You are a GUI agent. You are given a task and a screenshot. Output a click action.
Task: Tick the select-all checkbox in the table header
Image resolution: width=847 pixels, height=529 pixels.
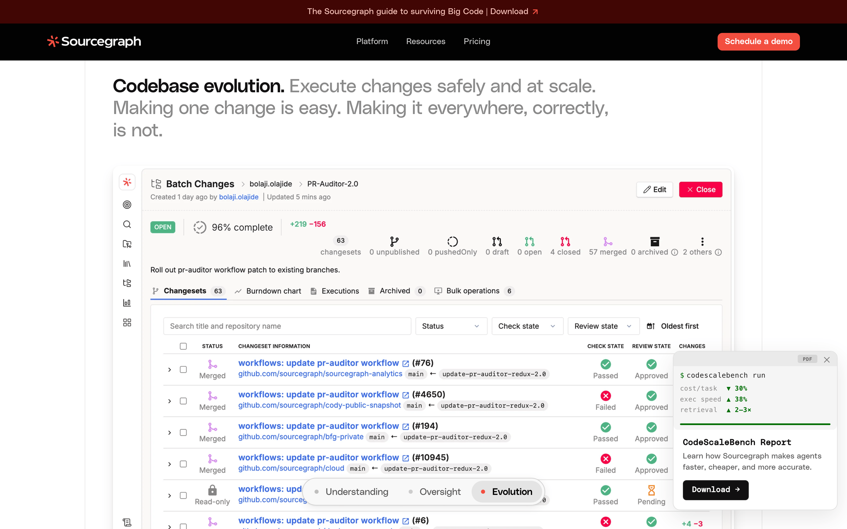183,346
